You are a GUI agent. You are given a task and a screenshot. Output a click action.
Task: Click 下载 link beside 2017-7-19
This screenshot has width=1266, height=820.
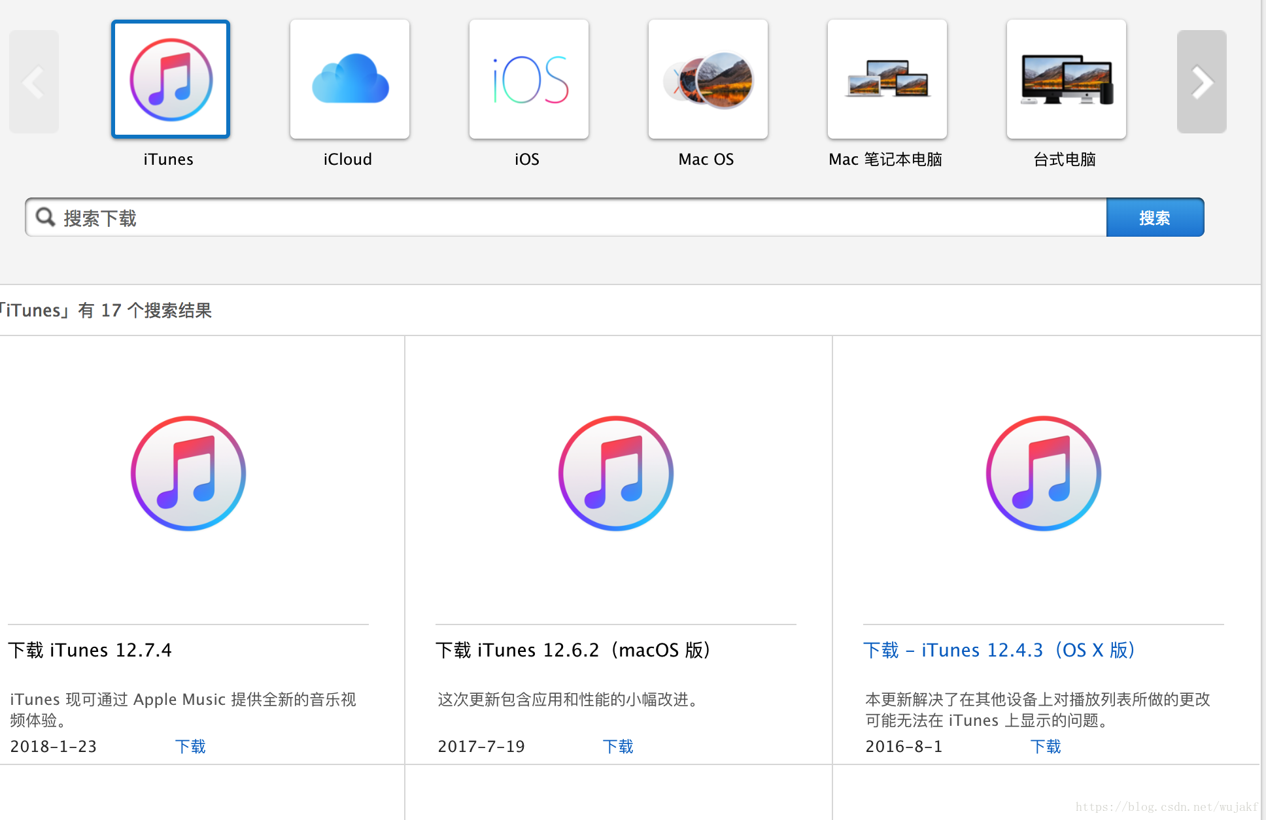[618, 746]
